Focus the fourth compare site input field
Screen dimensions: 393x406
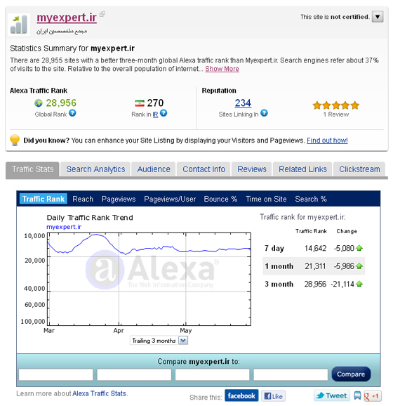291,374
